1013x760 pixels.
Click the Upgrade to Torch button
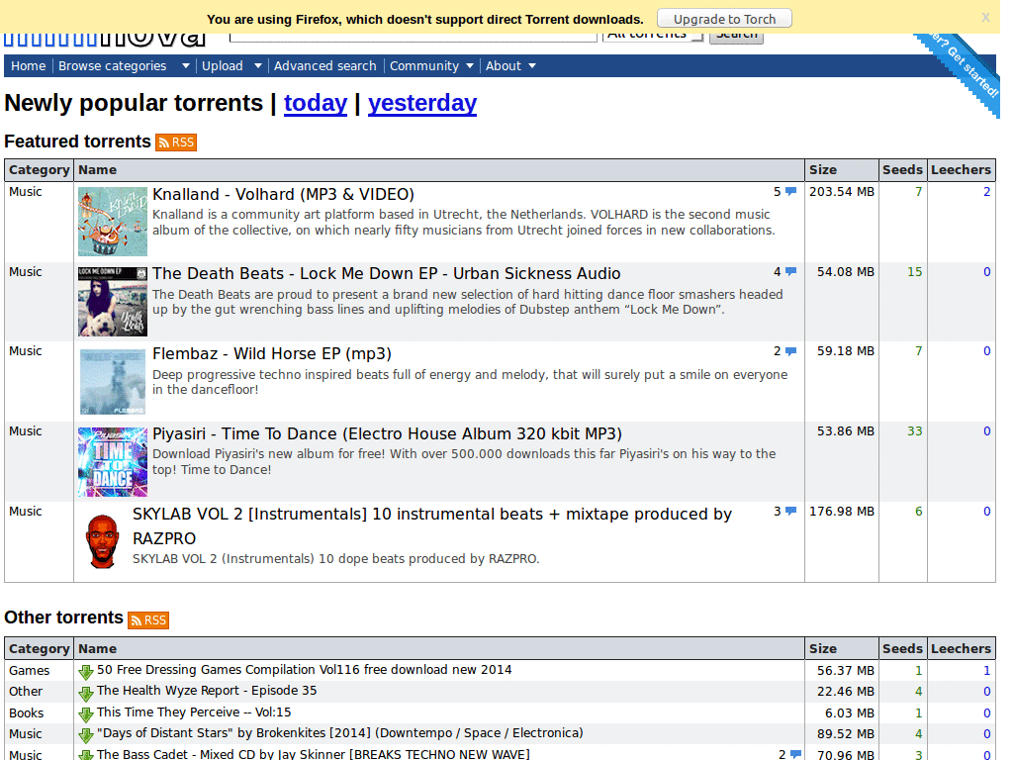click(x=724, y=19)
